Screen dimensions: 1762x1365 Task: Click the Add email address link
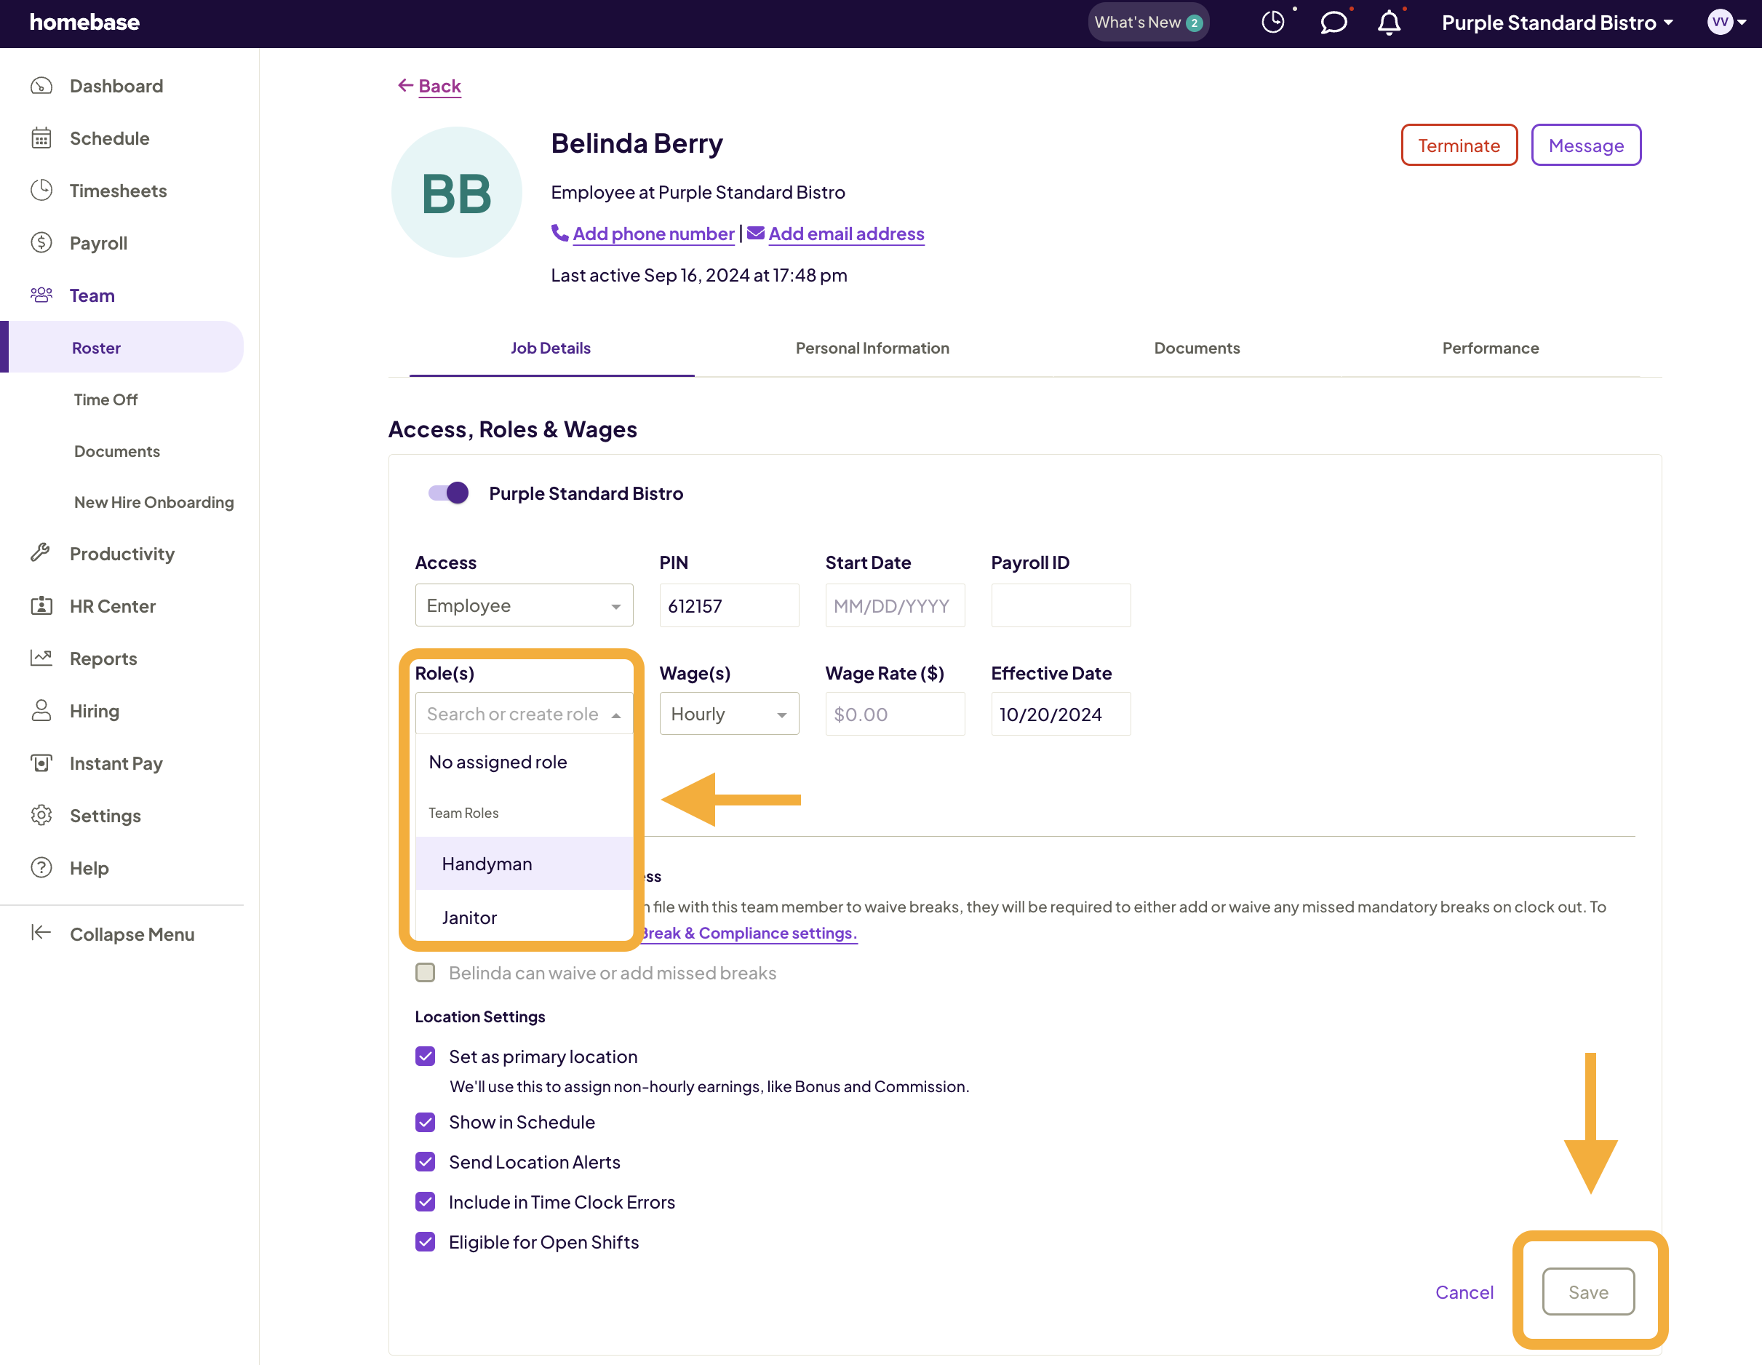[x=846, y=233]
